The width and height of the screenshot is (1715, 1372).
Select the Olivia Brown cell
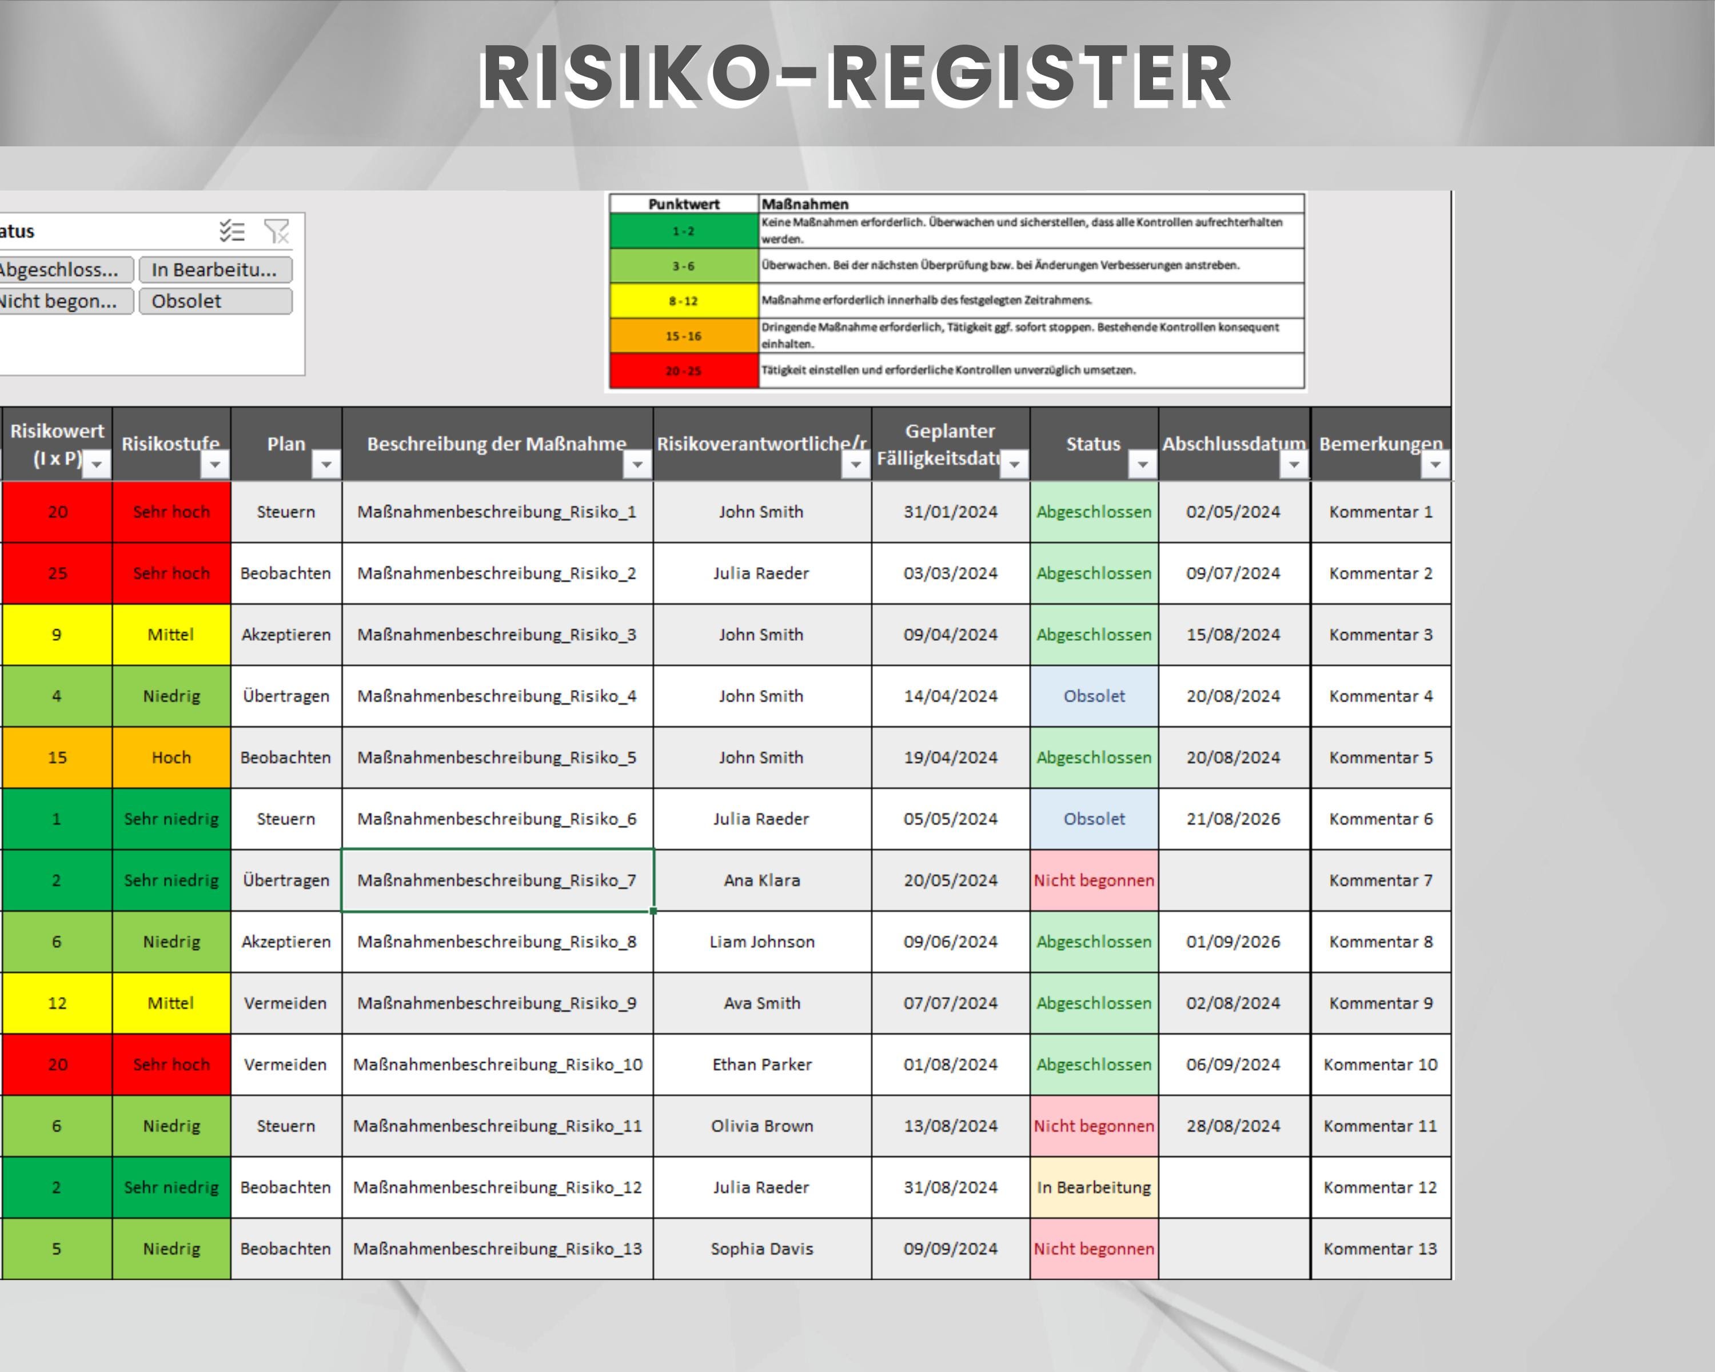762,1126
